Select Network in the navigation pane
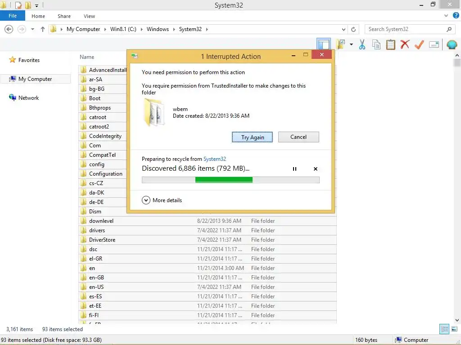This screenshot has height=345, width=461. pyautogui.click(x=28, y=97)
